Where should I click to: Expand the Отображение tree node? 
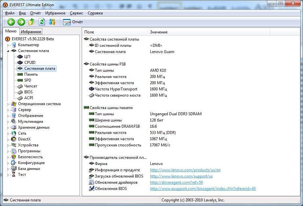pyautogui.click(x=8, y=116)
